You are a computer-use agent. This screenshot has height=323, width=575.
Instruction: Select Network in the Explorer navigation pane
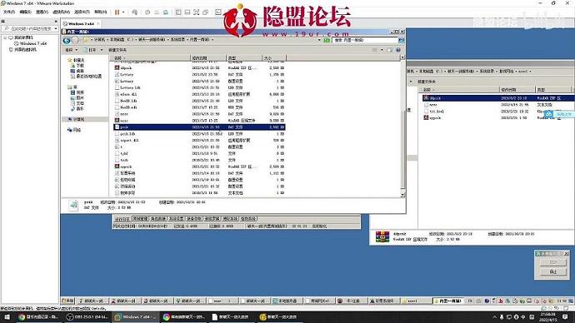click(74, 130)
